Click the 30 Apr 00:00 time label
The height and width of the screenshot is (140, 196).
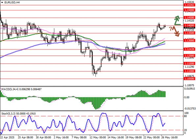43,137
